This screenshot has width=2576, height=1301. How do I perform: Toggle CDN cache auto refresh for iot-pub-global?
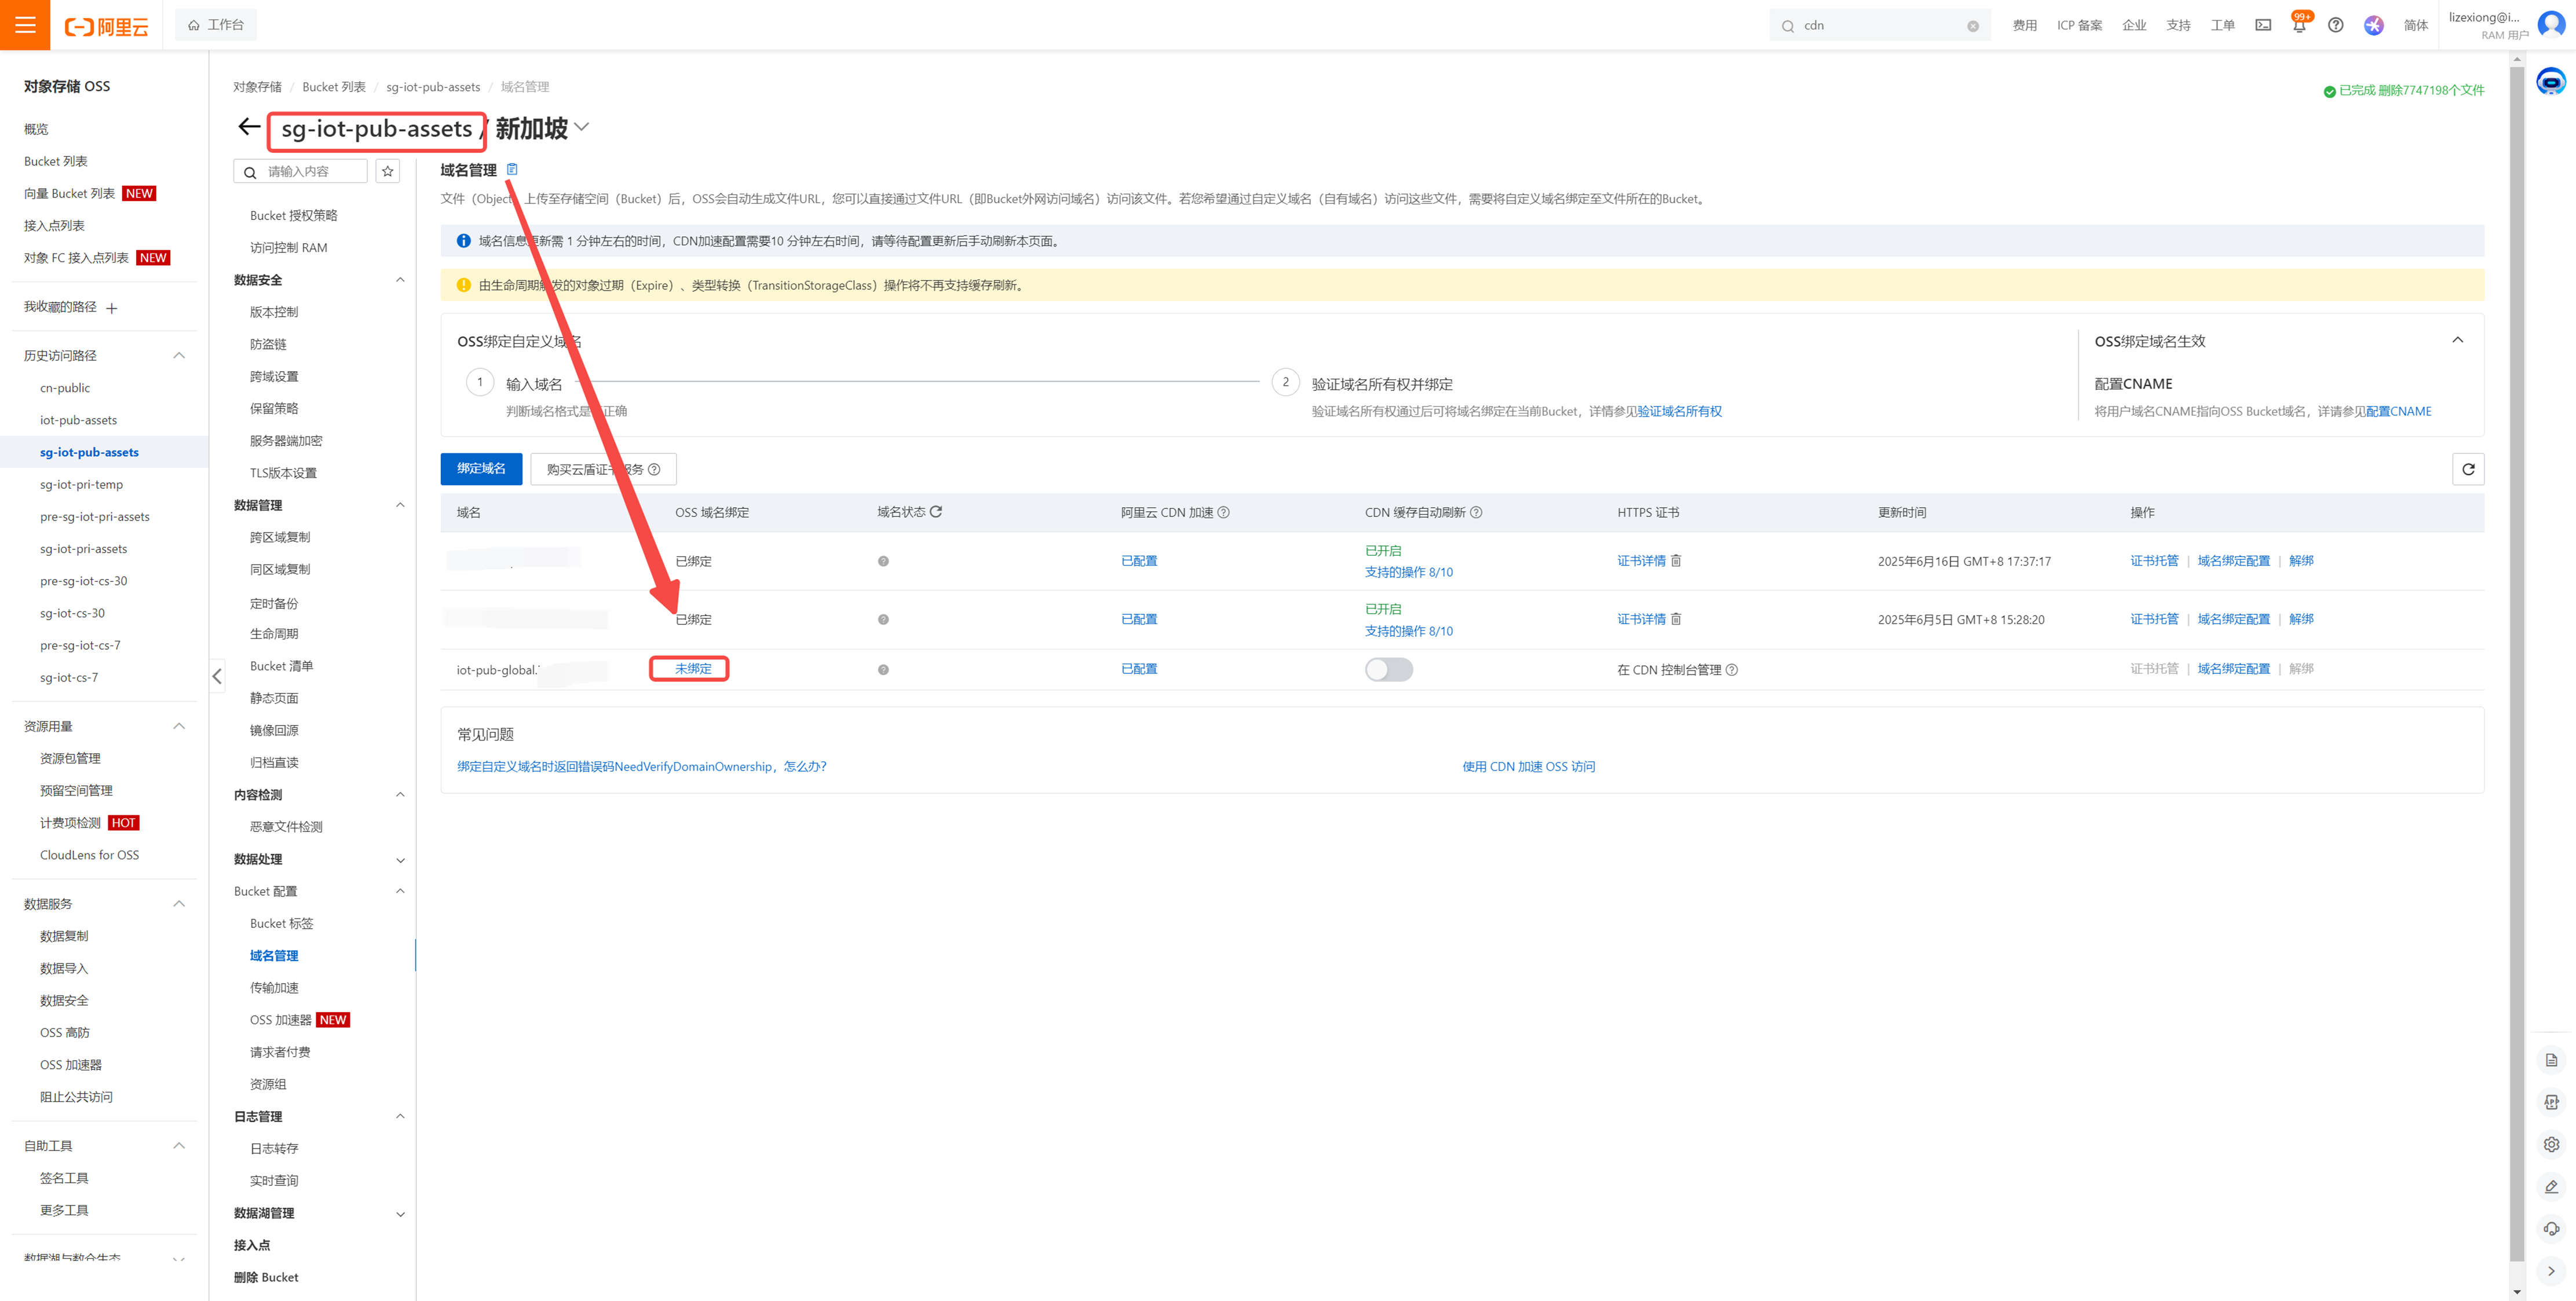[x=1388, y=669]
